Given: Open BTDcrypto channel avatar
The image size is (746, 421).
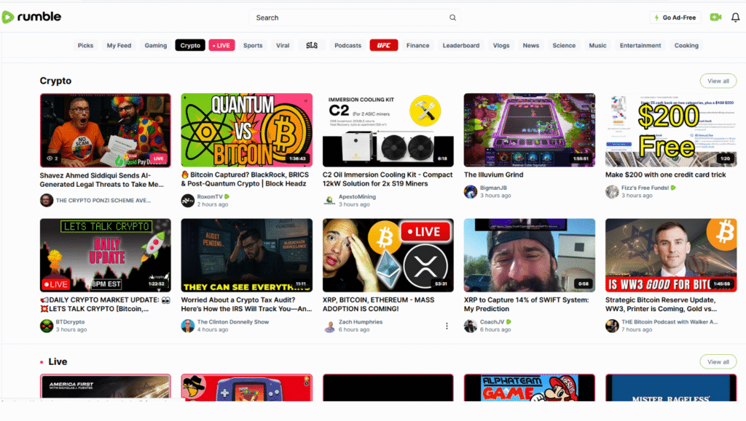Looking at the screenshot, I should pos(47,326).
